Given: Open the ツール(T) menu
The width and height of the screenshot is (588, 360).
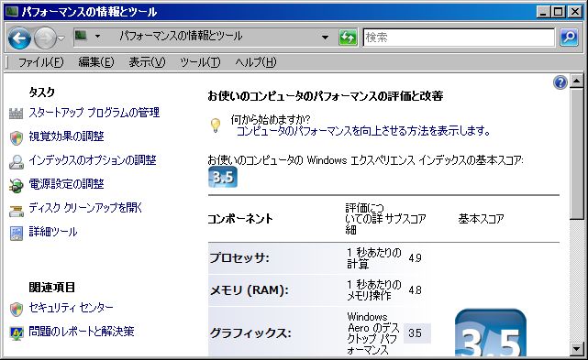Looking at the screenshot, I should (200, 61).
